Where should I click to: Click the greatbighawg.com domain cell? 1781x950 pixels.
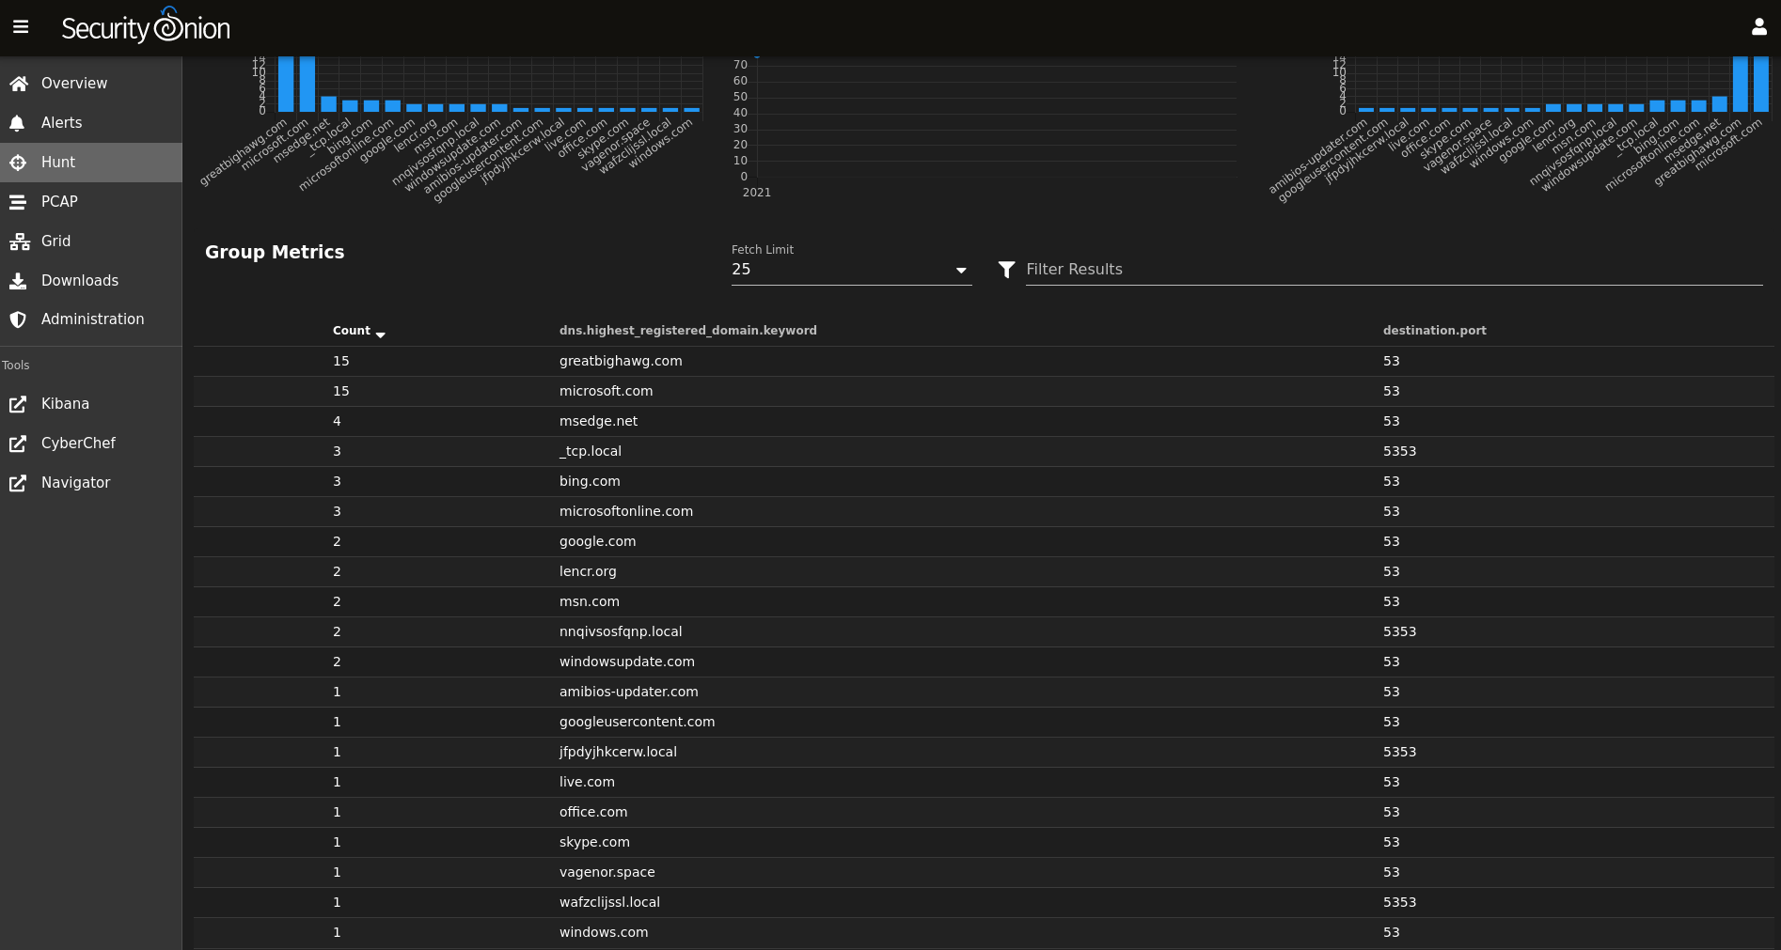pyautogui.click(x=621, y=361)
